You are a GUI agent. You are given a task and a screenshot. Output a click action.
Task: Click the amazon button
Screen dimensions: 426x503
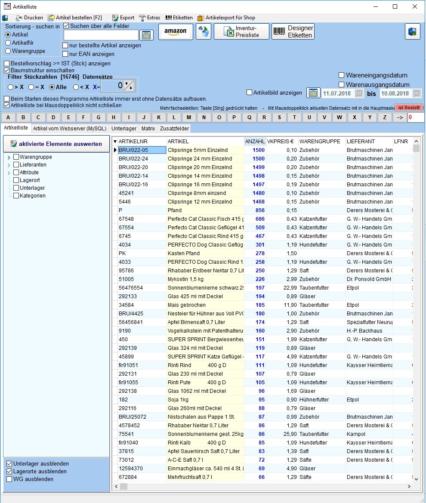pyautogui.click(x=176, y=32)
